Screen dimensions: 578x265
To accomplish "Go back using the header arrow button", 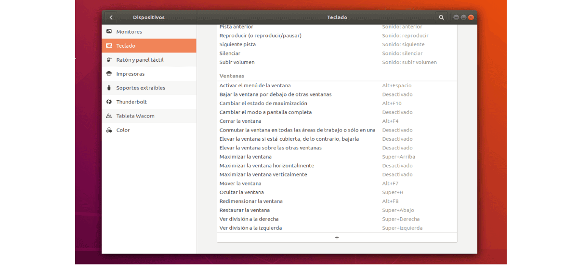I will click(x=111, y=17).
